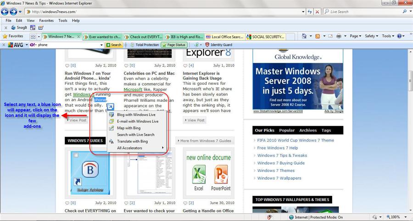Image resolution: width=413 pixels, height=221 pixels.
Task: Open the Tools menu in menu bar
Action: click(x=63, y=21)
